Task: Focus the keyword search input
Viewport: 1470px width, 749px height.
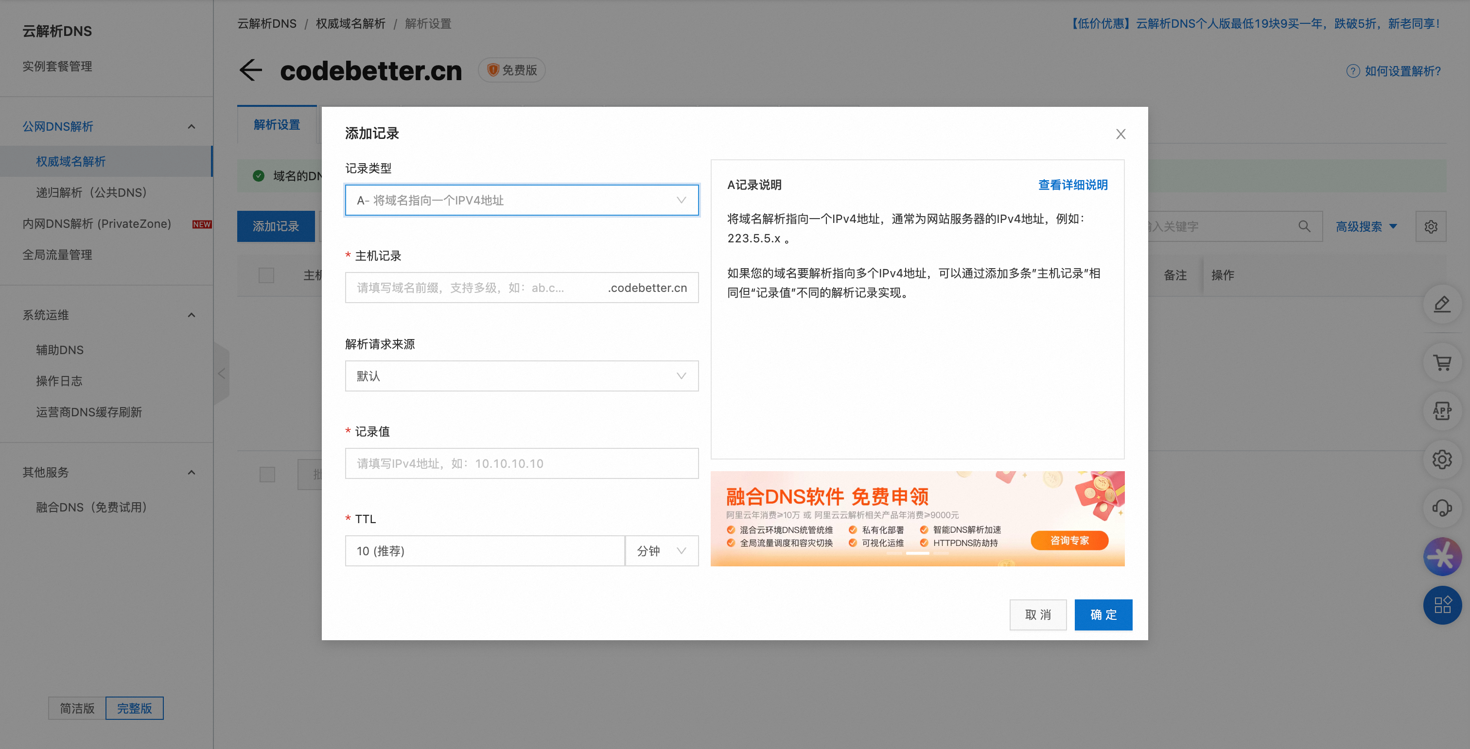Action: [1221, 226]
